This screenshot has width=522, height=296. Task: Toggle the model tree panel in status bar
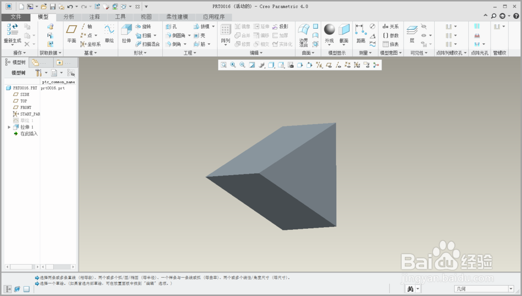tap(8, 289)
